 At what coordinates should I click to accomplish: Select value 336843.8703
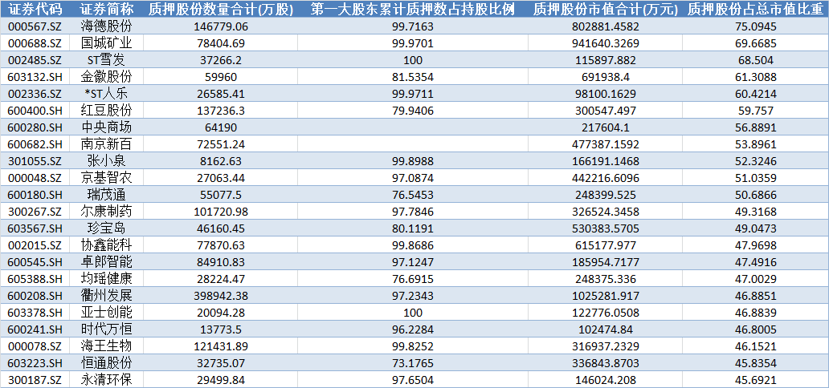tap(607, 364)
